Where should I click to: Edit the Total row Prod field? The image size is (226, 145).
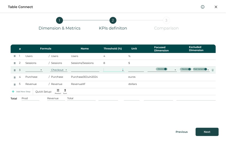[x=30, y=98]
